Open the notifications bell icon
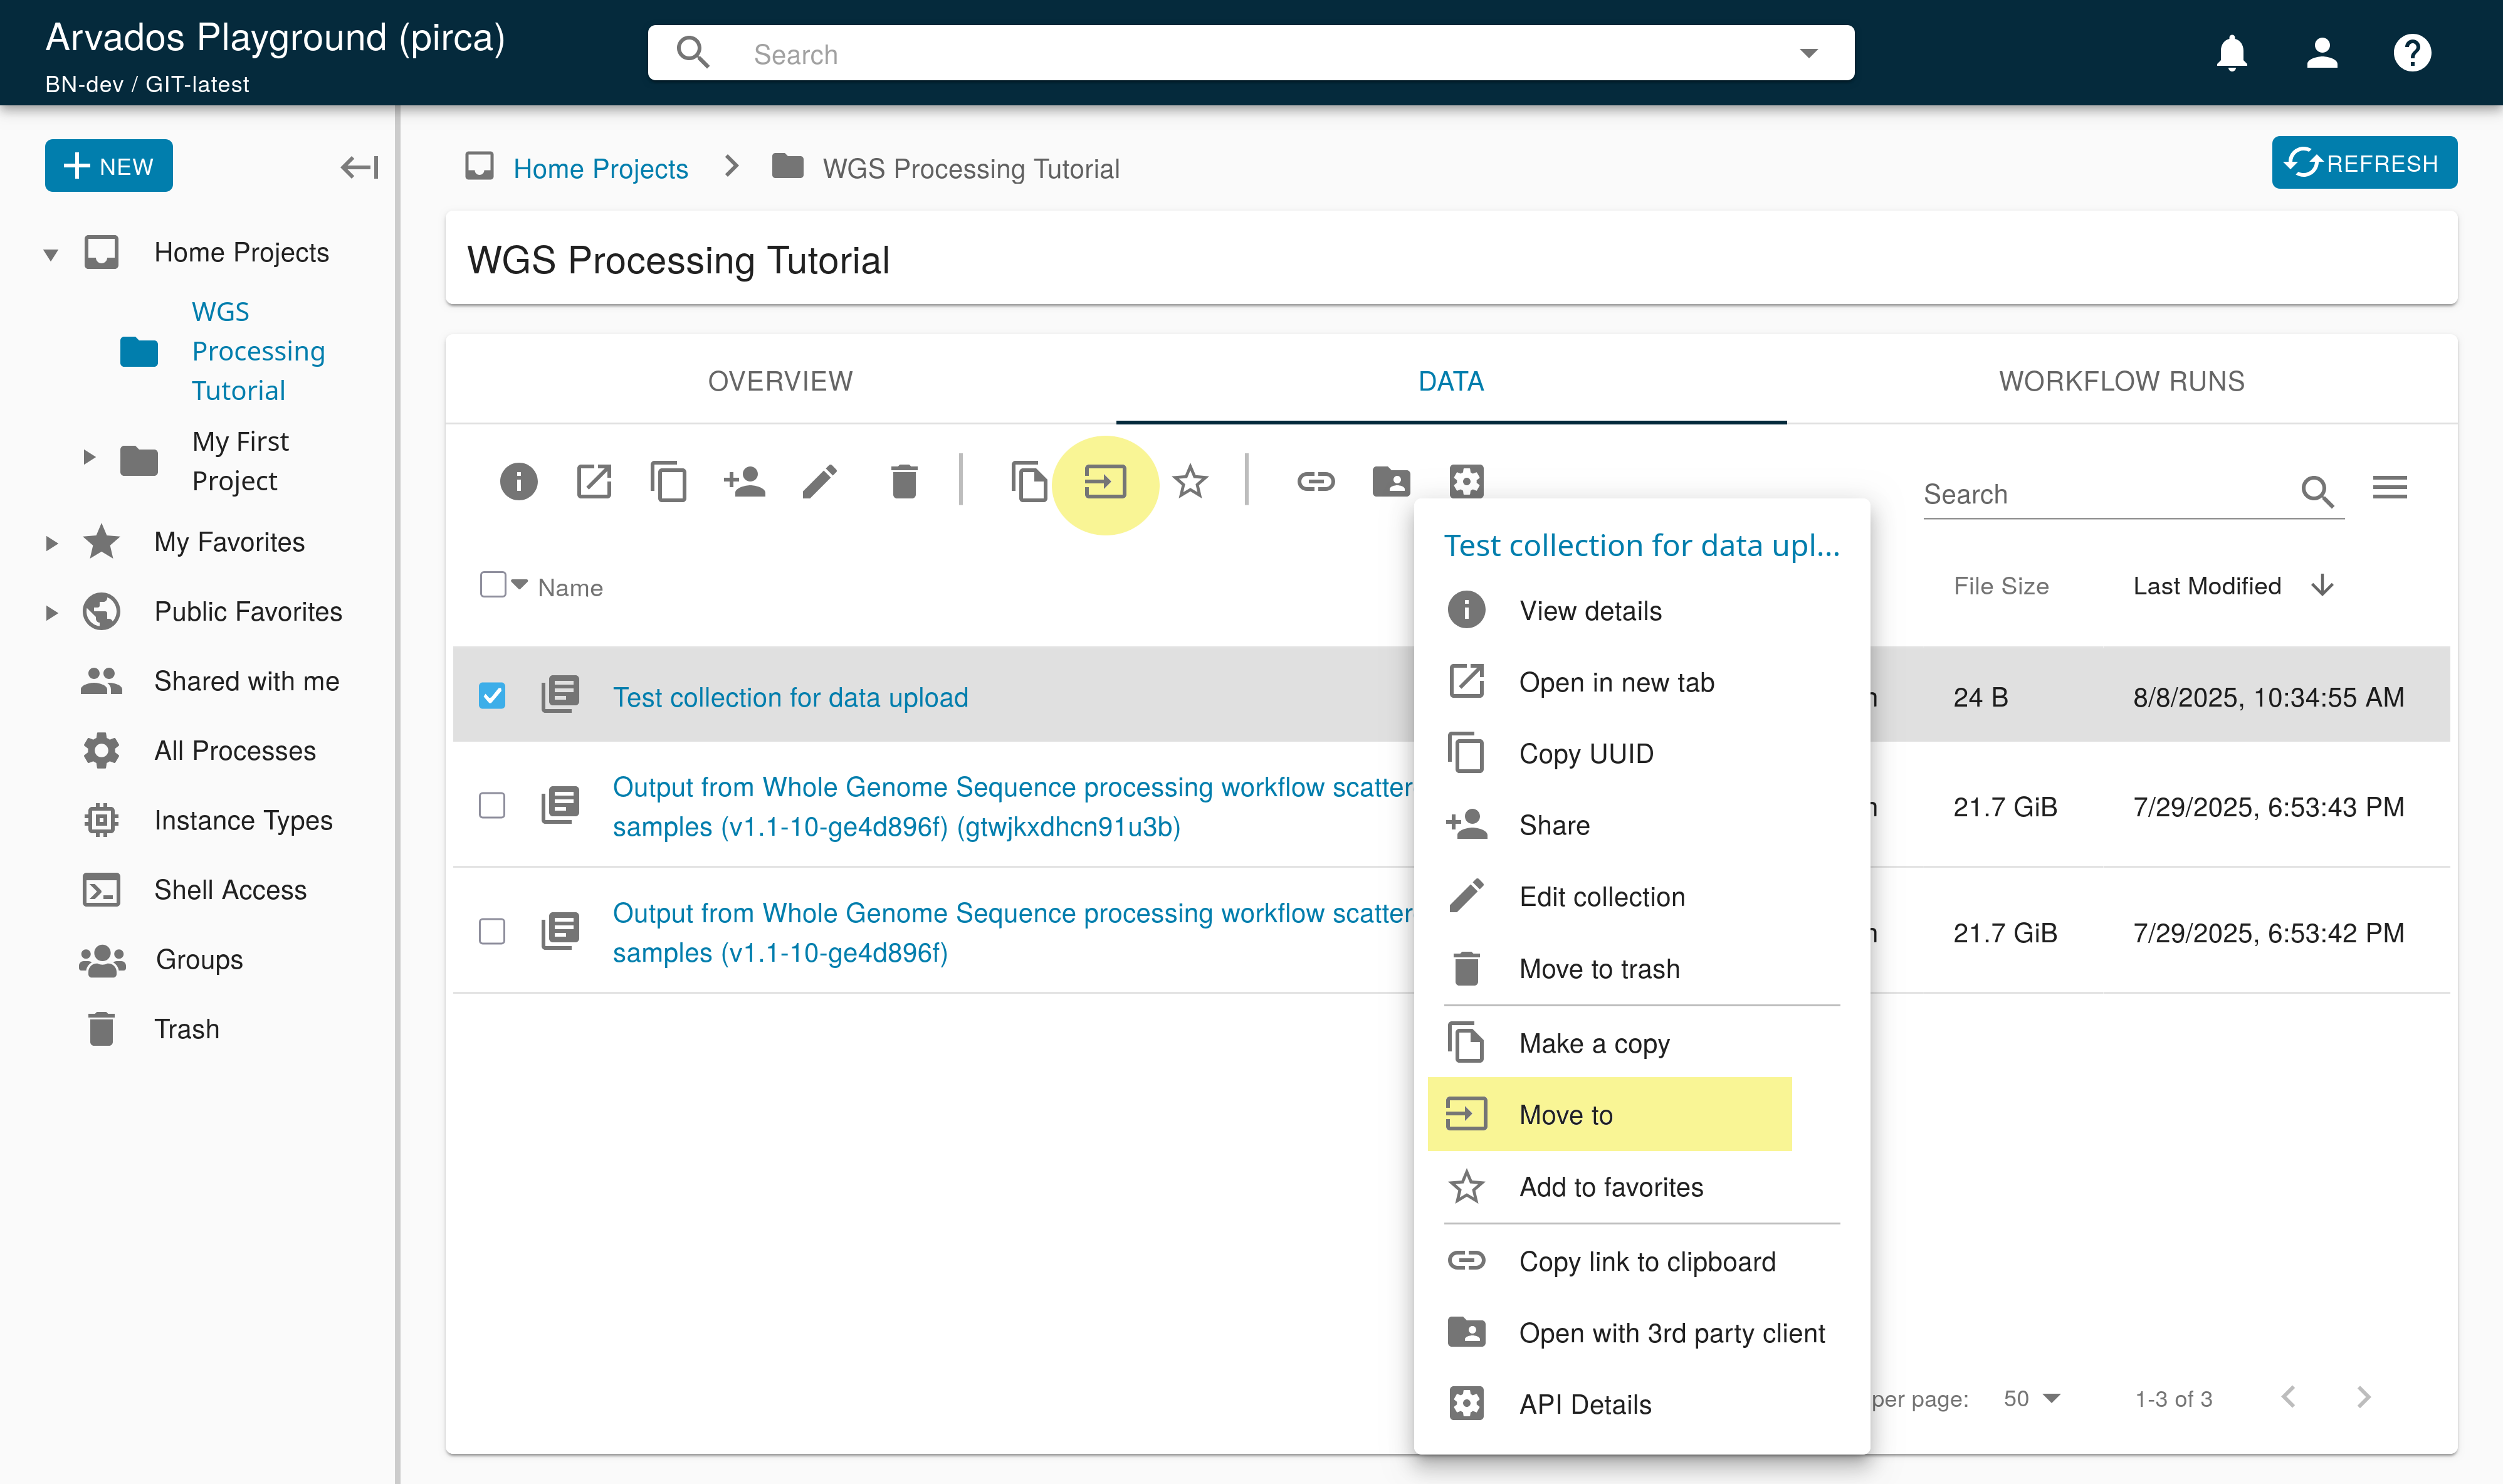This screenshot has width=2503, height=1484. [x=2231, y=53]
